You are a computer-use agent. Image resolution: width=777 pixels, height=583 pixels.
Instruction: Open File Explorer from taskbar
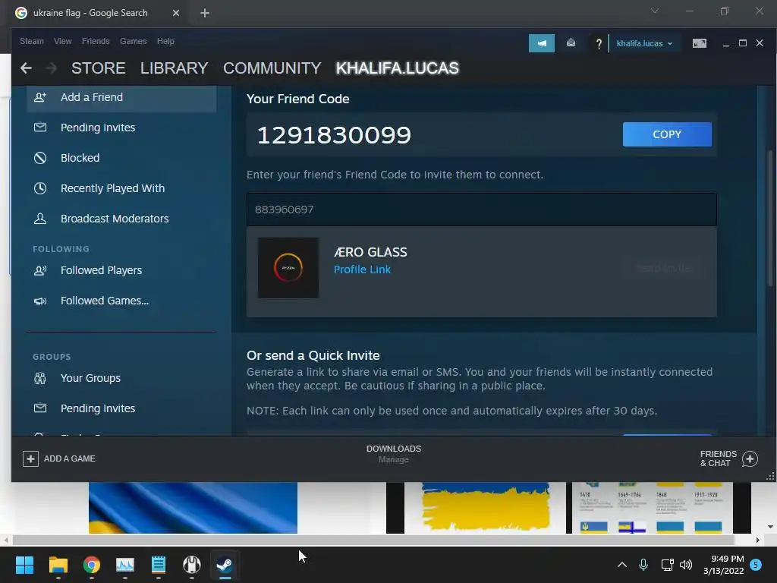click(x=58, y=565)
